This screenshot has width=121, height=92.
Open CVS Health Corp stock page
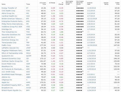point(8,11)
